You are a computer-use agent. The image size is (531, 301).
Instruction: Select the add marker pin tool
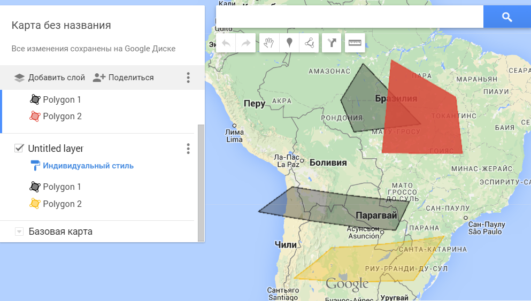289,43
